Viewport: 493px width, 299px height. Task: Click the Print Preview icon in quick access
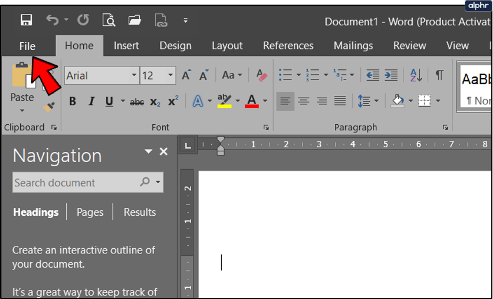(109, 21)
